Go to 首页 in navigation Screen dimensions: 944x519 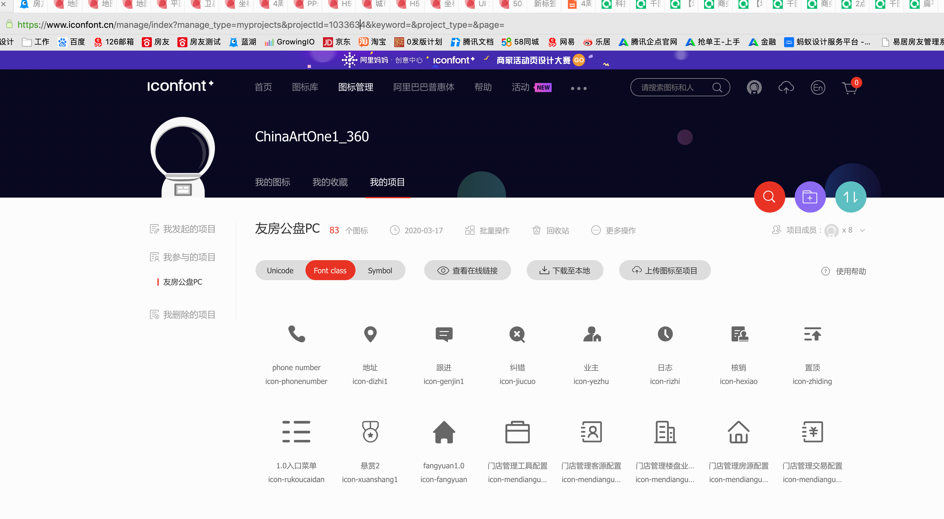pos(263,87)
